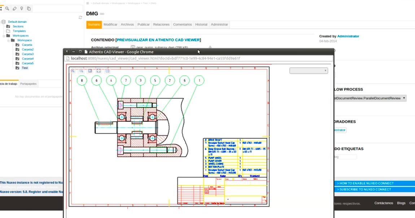Viewport: 415px width, 218px height.
Task: Click the zoom in icon in CAD viewer
Action: click(x=73, y=71)
